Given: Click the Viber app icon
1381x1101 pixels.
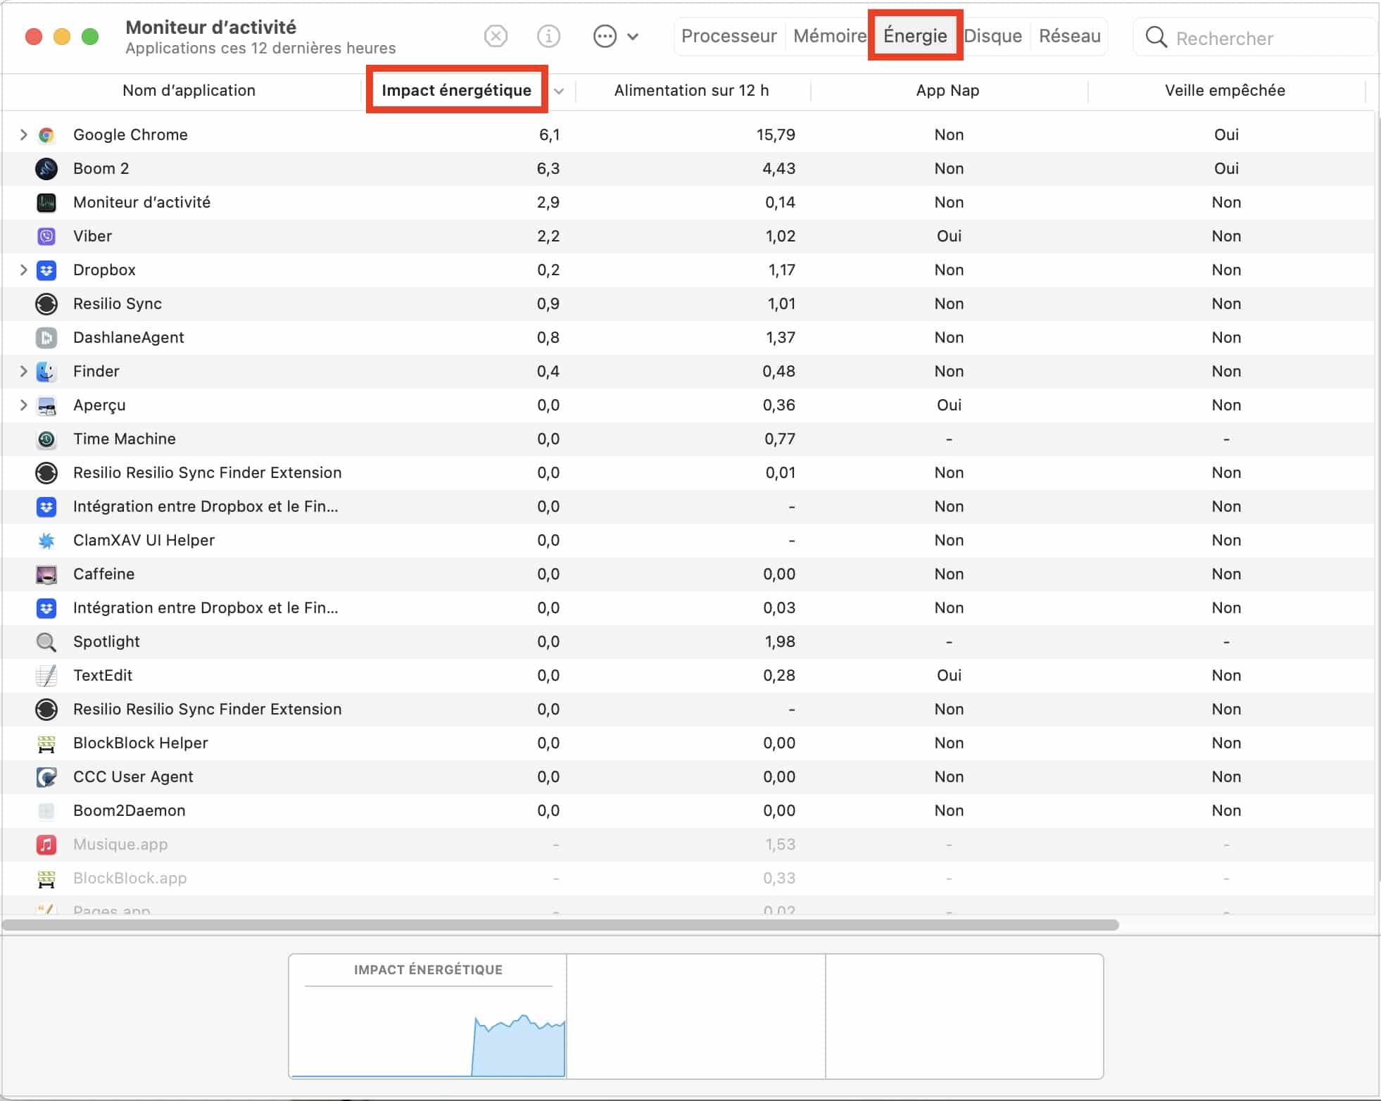Looking at the screenshot, I should coord(46,237).
